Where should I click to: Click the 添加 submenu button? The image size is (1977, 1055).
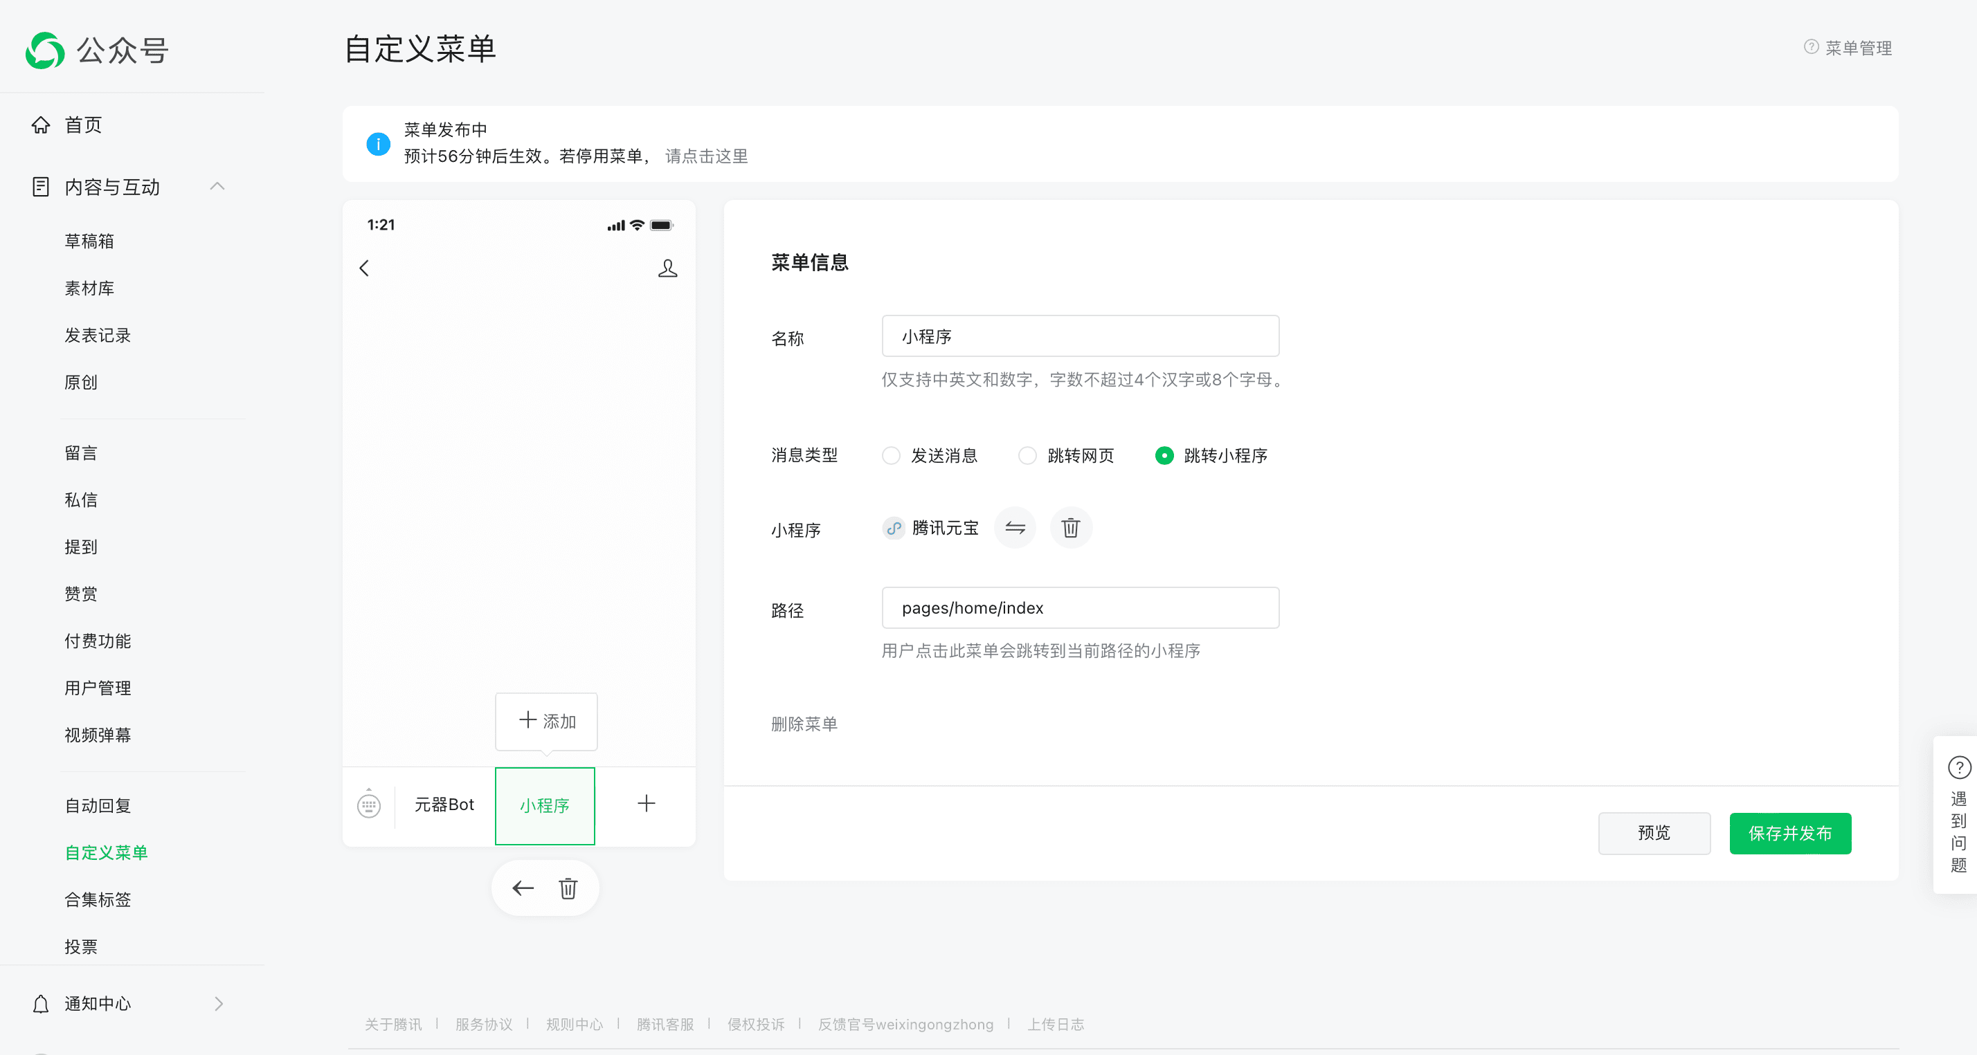pos(546,722)
